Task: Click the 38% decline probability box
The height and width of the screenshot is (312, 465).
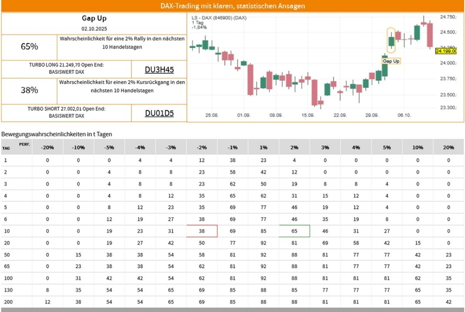Action: 29,90
